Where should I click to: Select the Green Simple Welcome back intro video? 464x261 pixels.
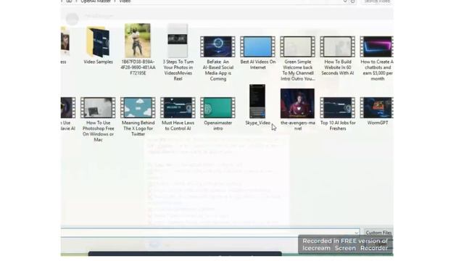[x=298, y=58]
